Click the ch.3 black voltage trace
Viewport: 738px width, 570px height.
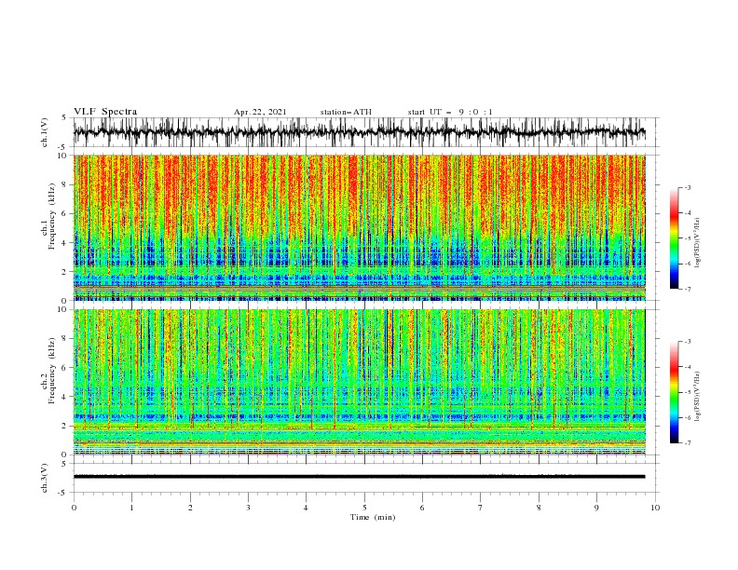pos(359,477)
